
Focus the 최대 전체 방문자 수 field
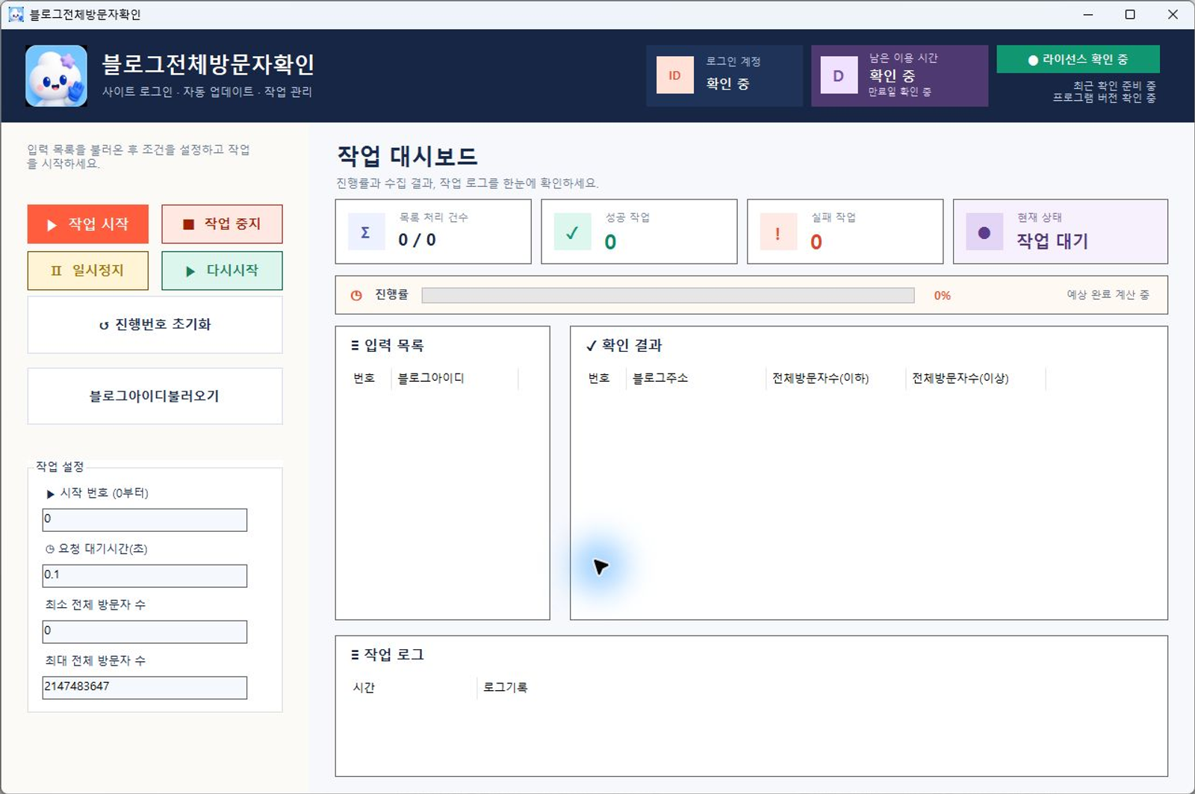tap(145, 687)
